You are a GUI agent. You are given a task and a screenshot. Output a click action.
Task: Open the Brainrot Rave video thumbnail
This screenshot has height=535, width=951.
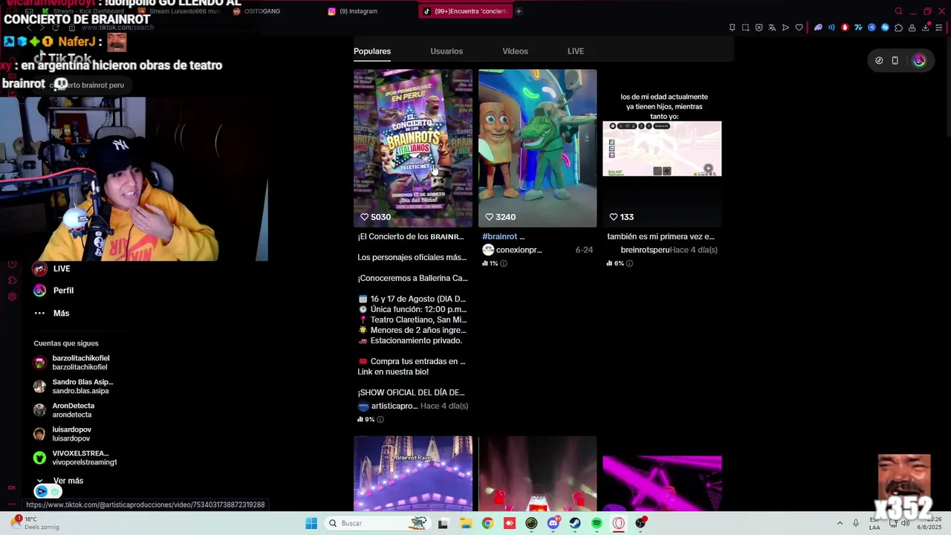click(x=413, y=473)
